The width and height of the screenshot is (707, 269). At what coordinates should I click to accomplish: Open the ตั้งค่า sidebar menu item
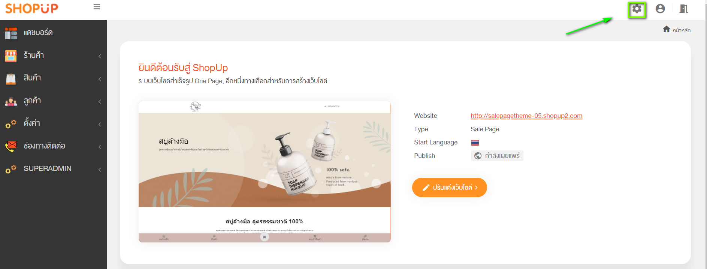pyautogui.click(x=54, y=123)
